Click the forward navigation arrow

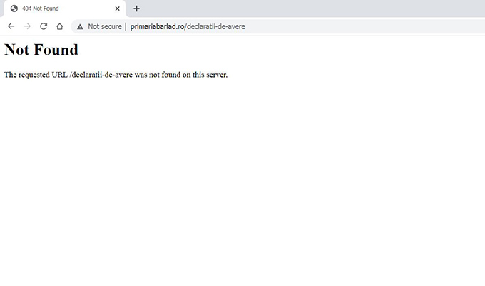[27, 26]
